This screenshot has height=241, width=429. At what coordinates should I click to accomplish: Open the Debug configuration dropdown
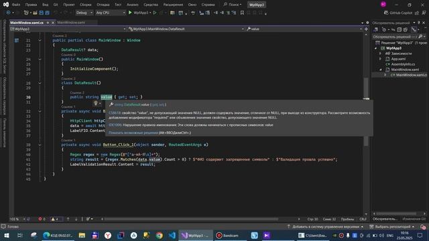point(84,13)
